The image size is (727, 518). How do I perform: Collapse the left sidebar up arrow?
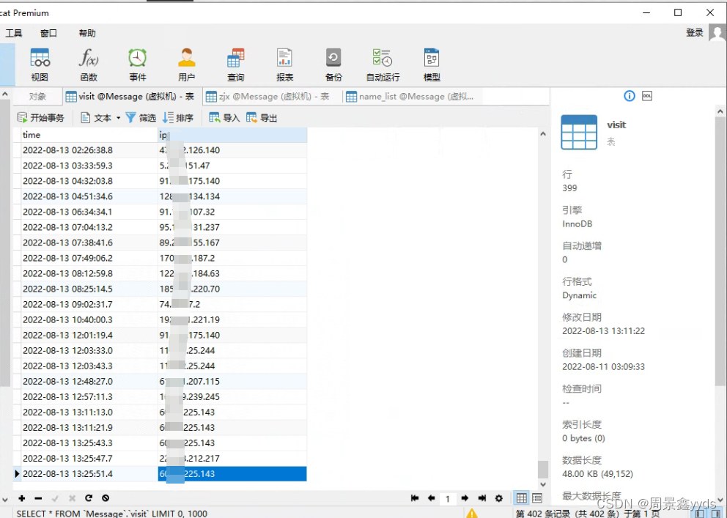coord(5,94)
